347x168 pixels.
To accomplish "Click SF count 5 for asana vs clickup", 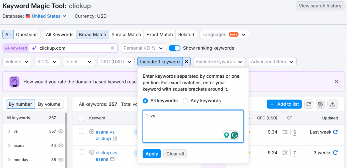I will click(294, 132).
